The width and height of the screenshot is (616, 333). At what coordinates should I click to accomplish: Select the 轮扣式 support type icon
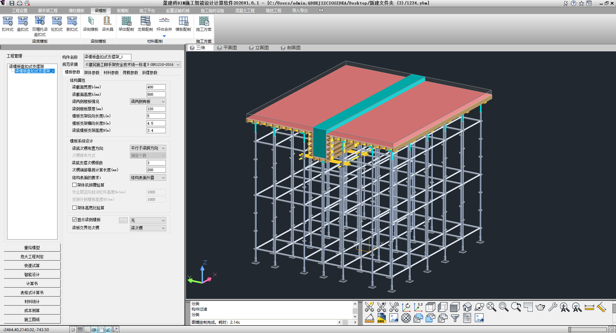click(x=57, y=24)
